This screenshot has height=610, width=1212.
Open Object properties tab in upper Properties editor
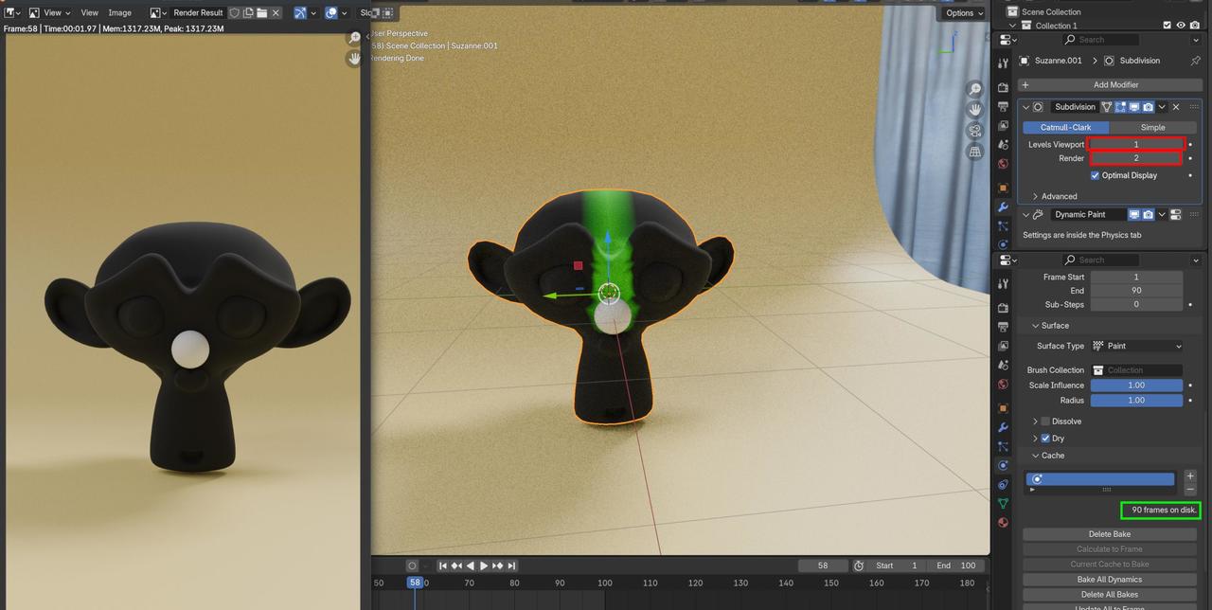tap(1003, 188)
